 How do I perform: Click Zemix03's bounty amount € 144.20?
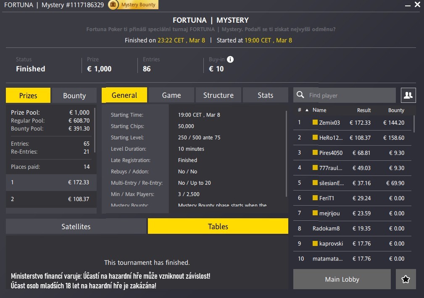[394, 123]
